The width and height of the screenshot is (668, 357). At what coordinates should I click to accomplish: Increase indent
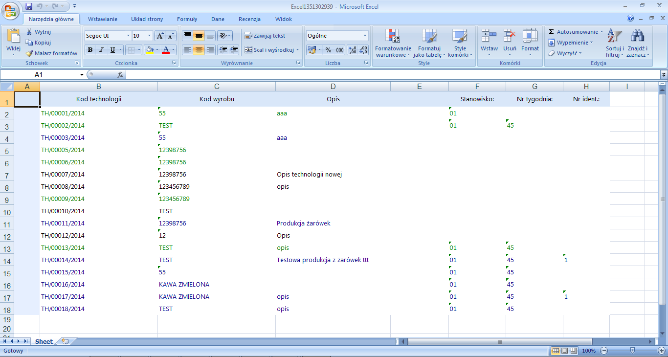(x=234, y=50)
